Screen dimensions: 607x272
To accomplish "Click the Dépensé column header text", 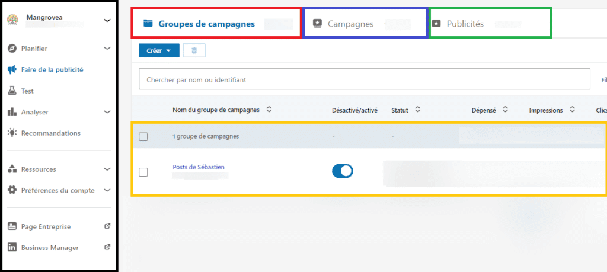I will click(x=484, y=110).
